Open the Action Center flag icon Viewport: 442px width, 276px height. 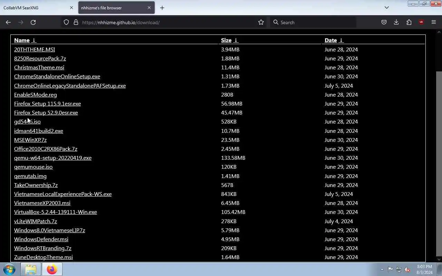click(x=390, y=269)
